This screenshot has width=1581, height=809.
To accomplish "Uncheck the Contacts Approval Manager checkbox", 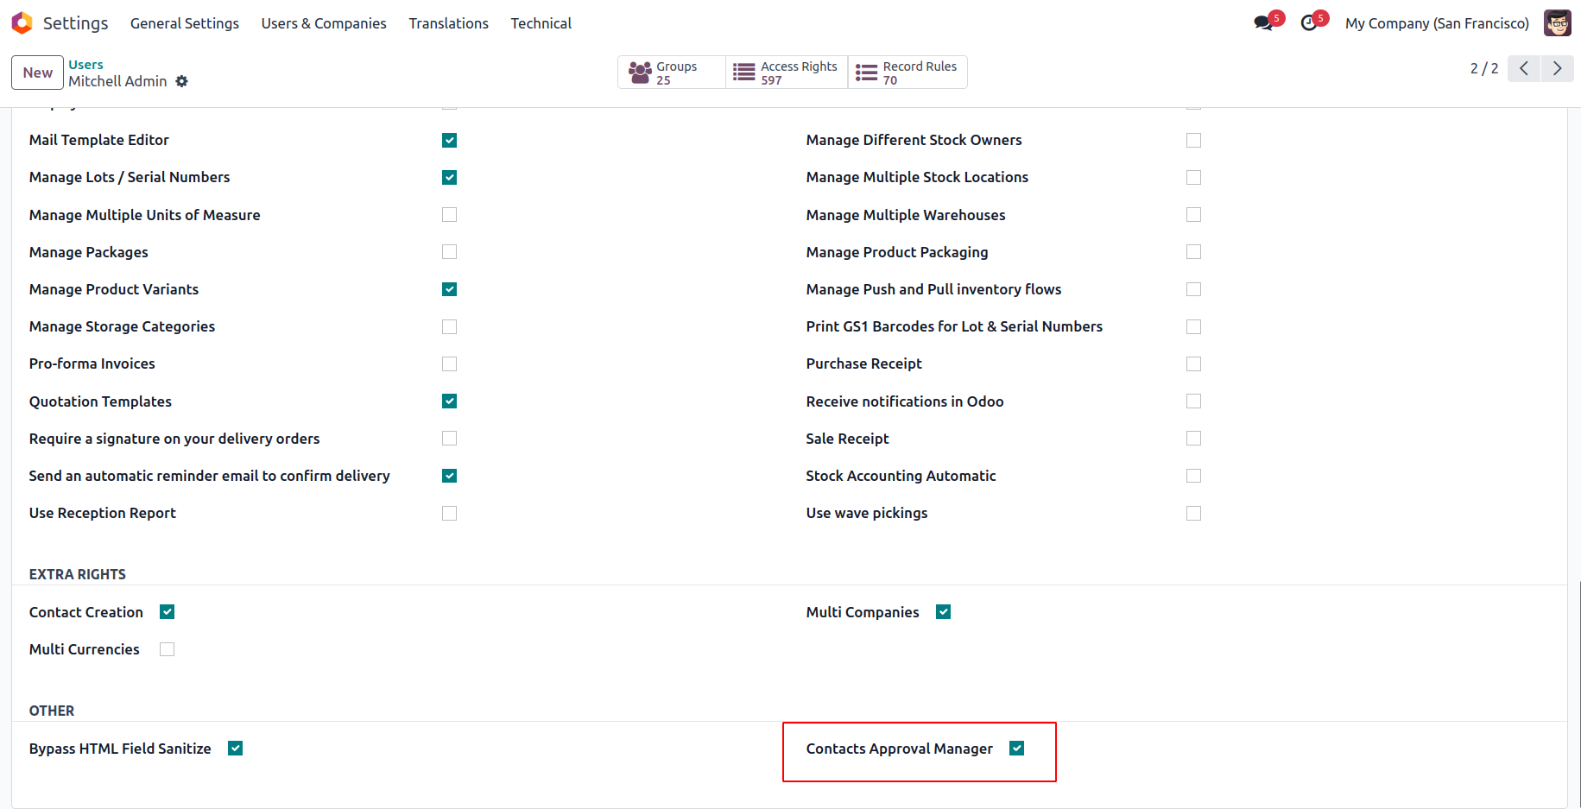I will [x=1017, y=749].
